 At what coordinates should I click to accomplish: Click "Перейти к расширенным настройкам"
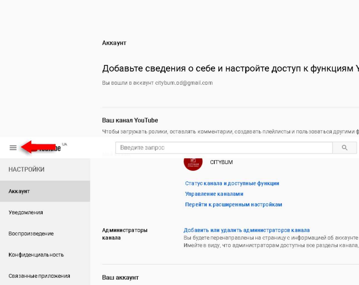233,205
